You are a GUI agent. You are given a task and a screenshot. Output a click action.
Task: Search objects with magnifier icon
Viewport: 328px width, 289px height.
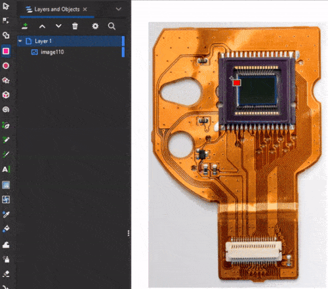point(112,26)
